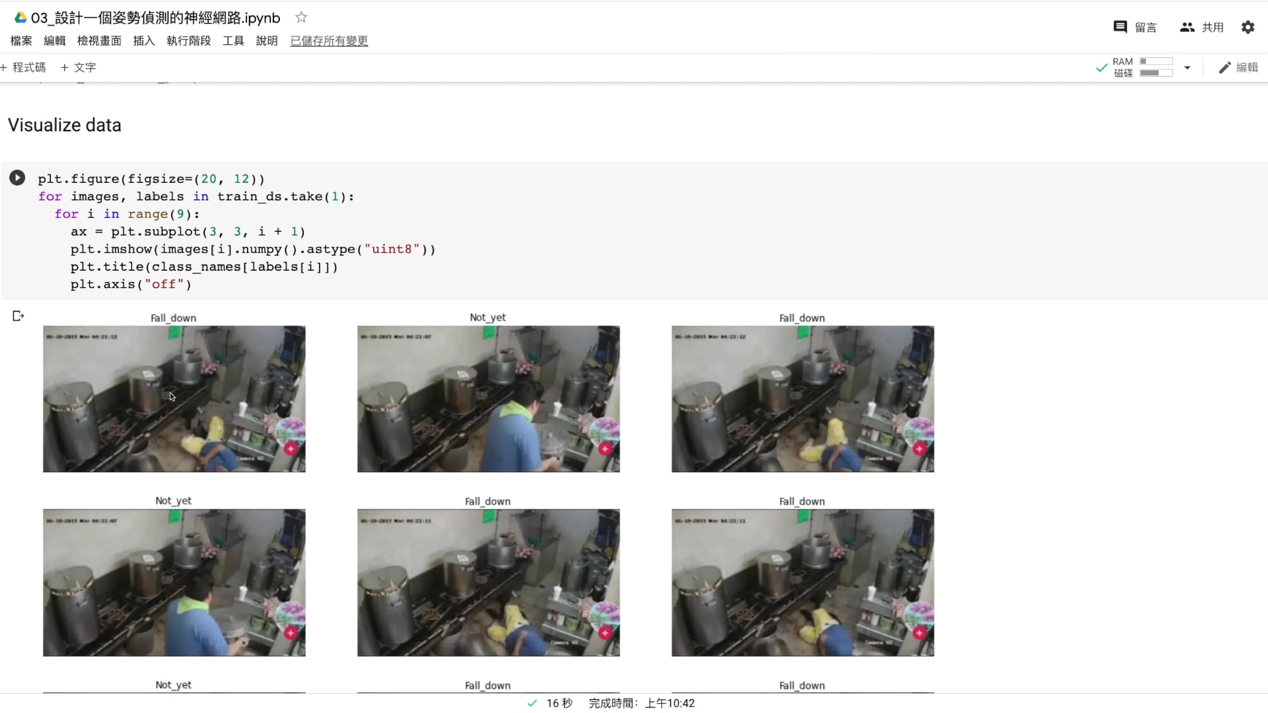The width and height of the screenshot is (1268, 713).
Task: Click the pencil 編輯 mode icon
Action: (1225, 67)
